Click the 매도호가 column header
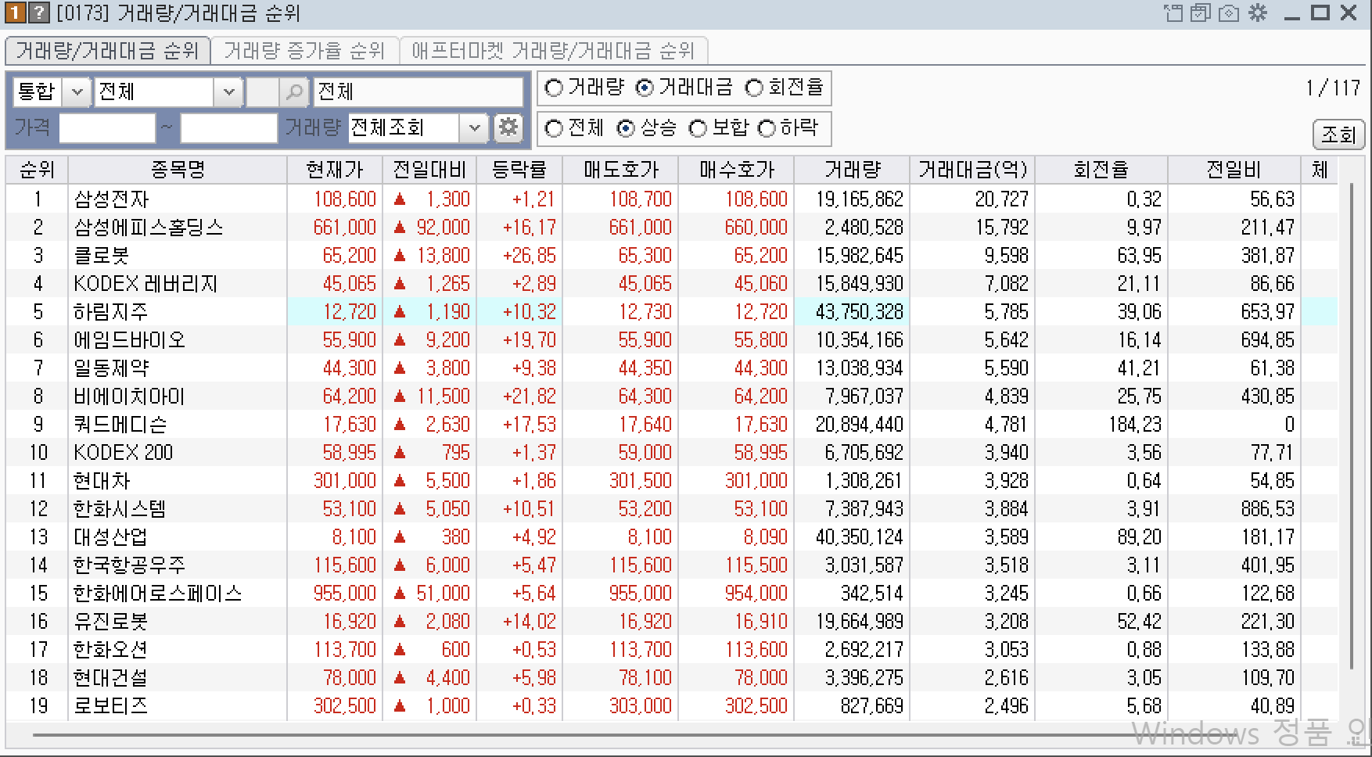Screen dimensions: 1372x757 [x=621, y=170]
